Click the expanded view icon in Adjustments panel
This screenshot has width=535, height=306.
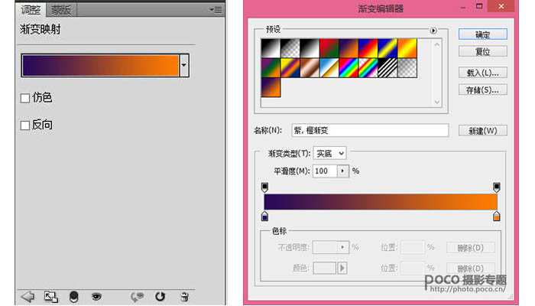[50, 297]
